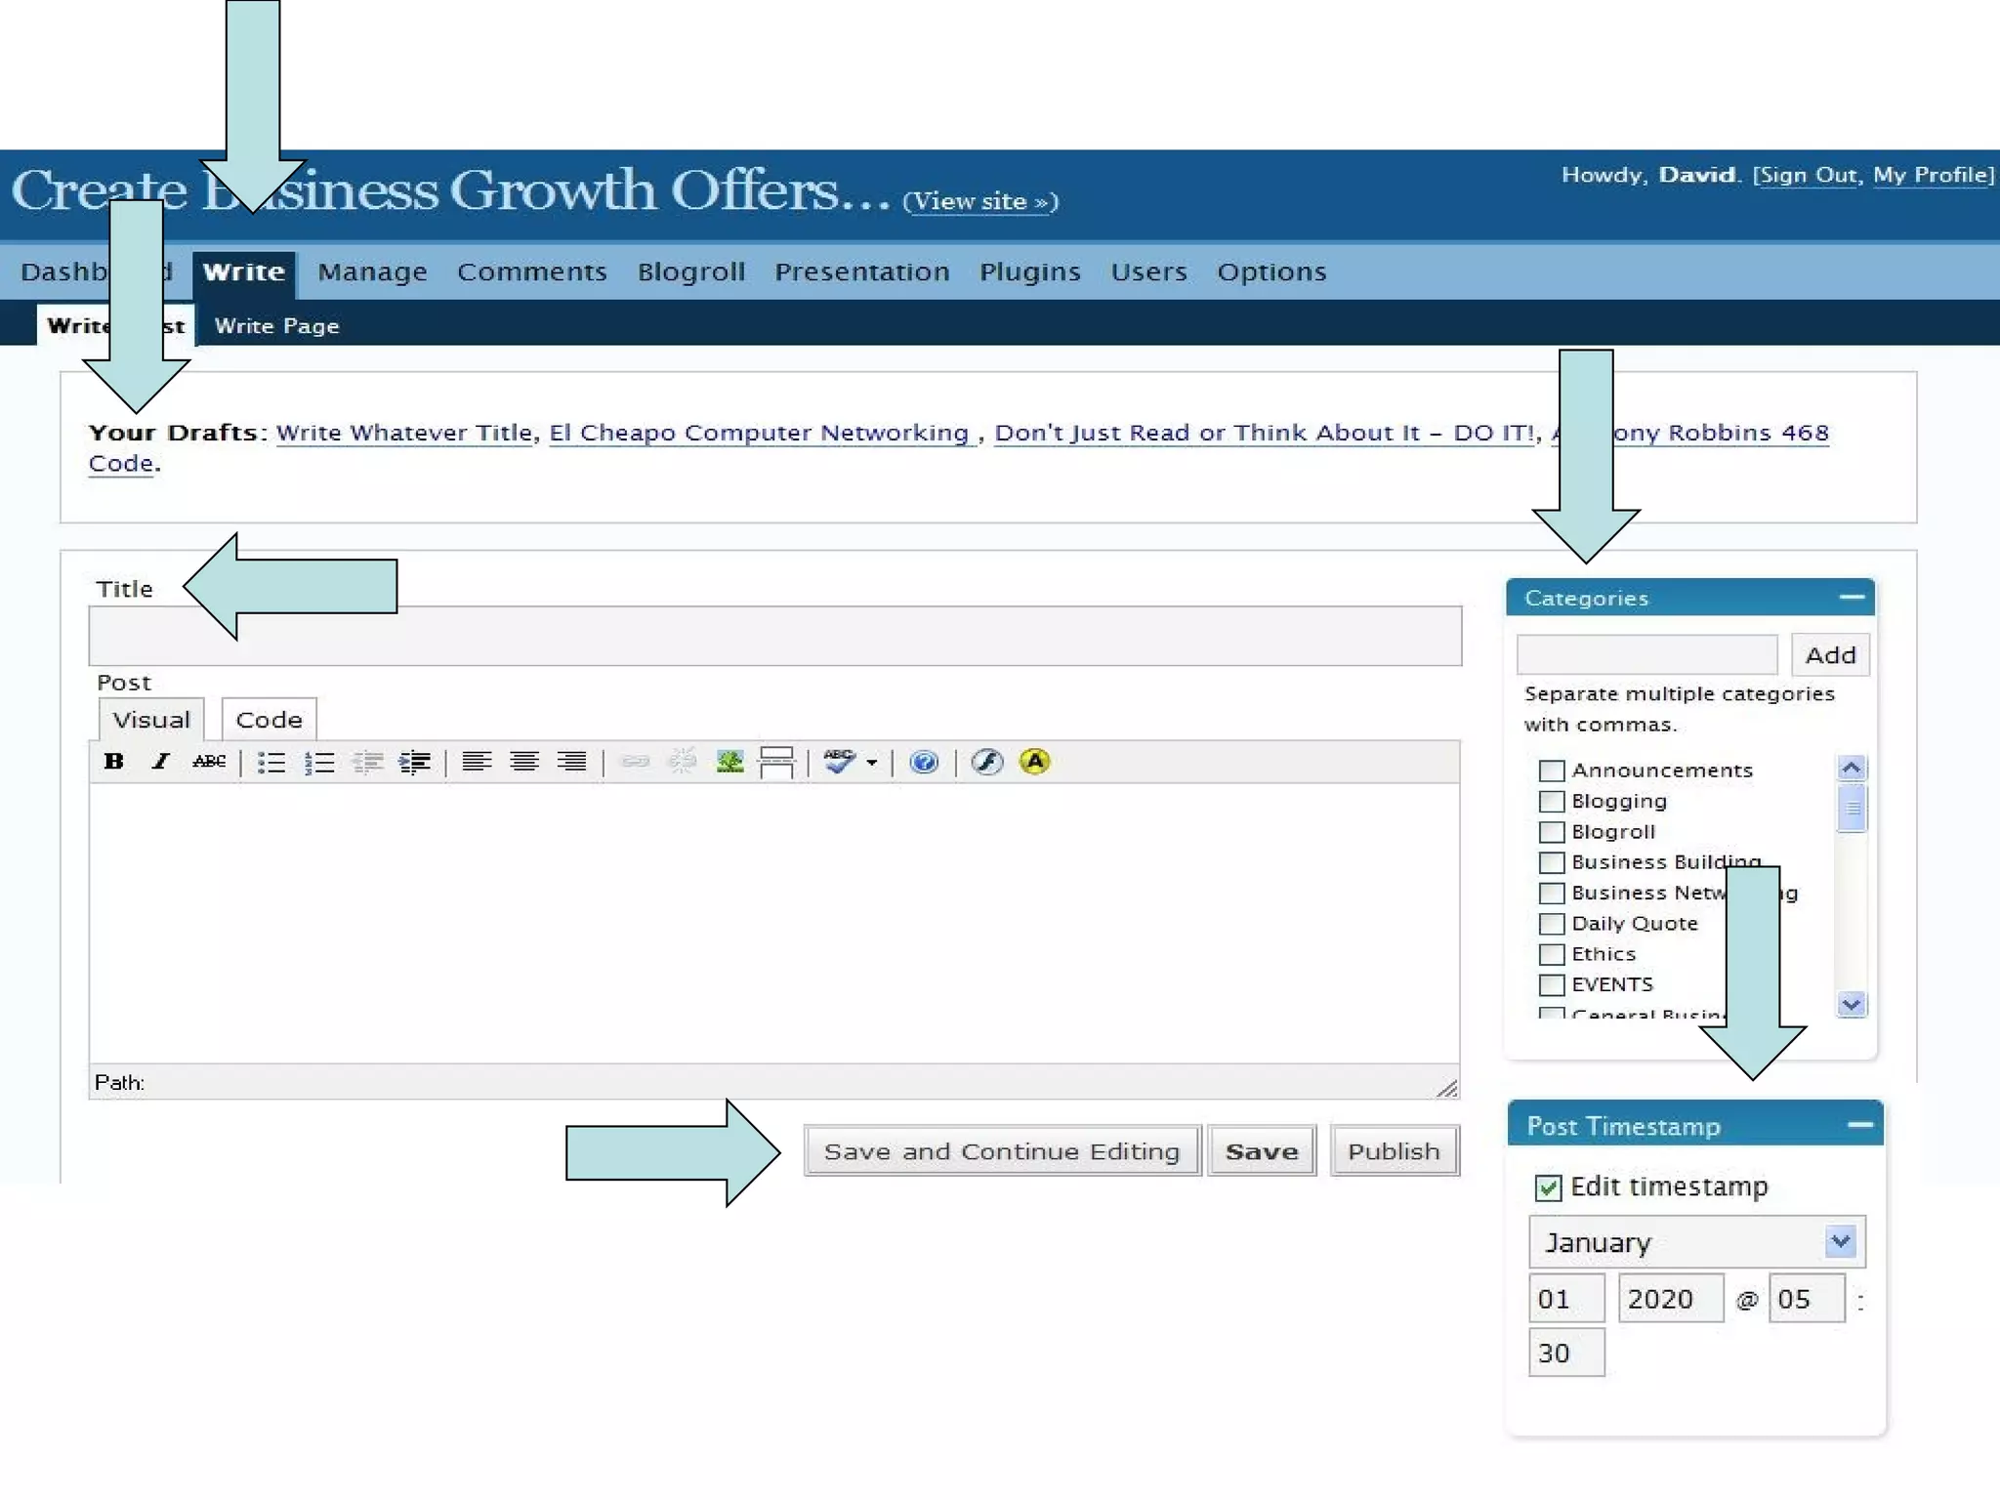Image resolution: width=2000 pixels, height=1500 pixels.
Task: Insert a bulleted list
Action: (271, 763)
